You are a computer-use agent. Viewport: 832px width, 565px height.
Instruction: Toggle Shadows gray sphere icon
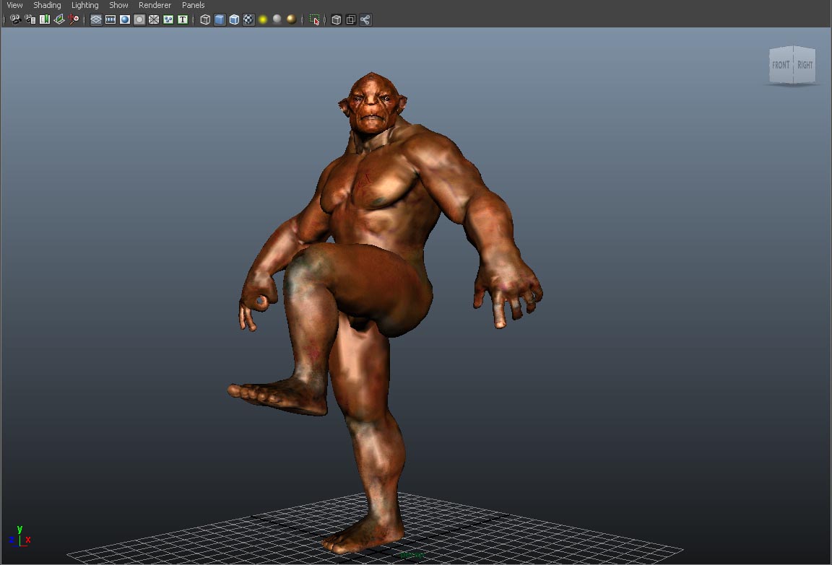[277, 19]
